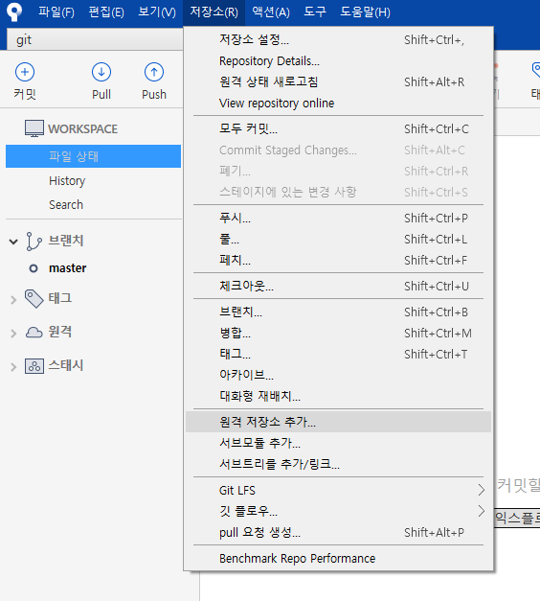Open the 도구 menu
The width and height of the screenshot is (540, 601).
[x=315, y=12]
